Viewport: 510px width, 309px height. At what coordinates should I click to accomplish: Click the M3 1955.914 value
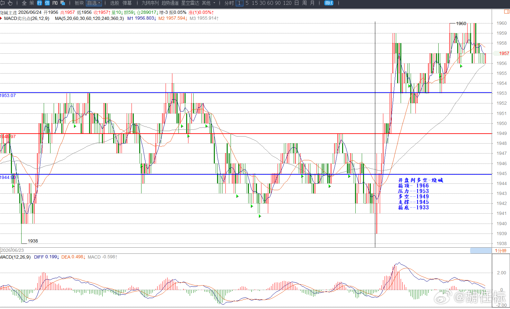(204, 18)
